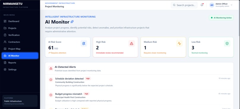Image resolution: width=240 pixels, height=109 pixels.
Task: Select Contractors in the main menu
Action: pyautogui.click(x=20, y=42)
